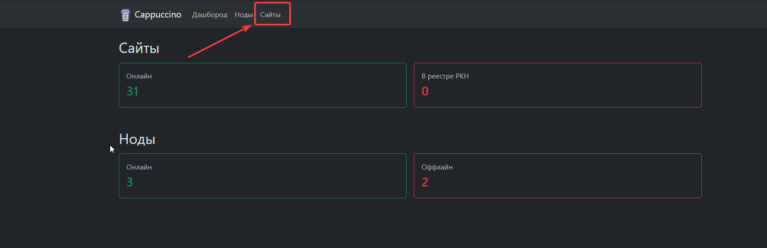Click the red number 2 for offline nodes
767x248 pixels.
tap(425, 183)
